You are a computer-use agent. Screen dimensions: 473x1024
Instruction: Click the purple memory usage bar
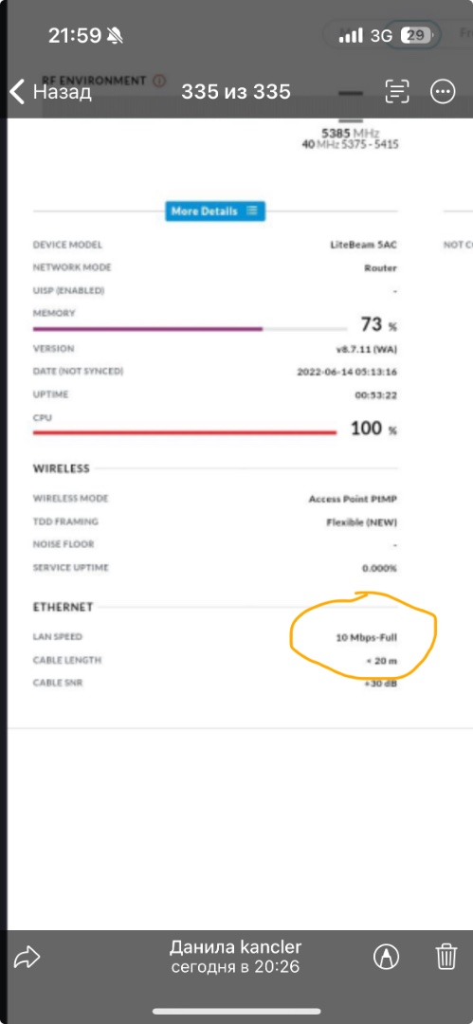click(148, 329)
